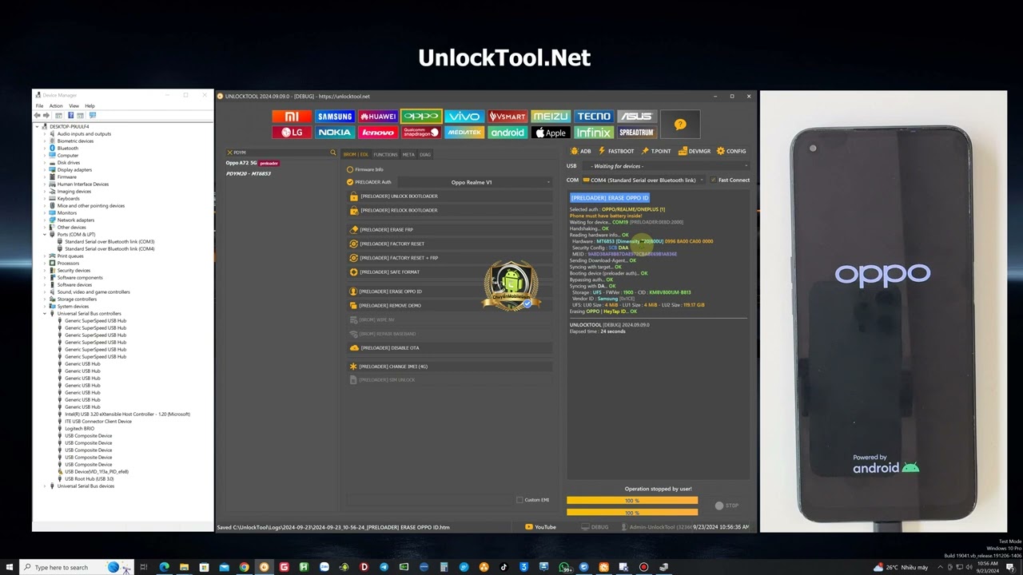1023x575 pixels.
Task: Open the ADB toolbar button
Action: (x=581, y=151)
